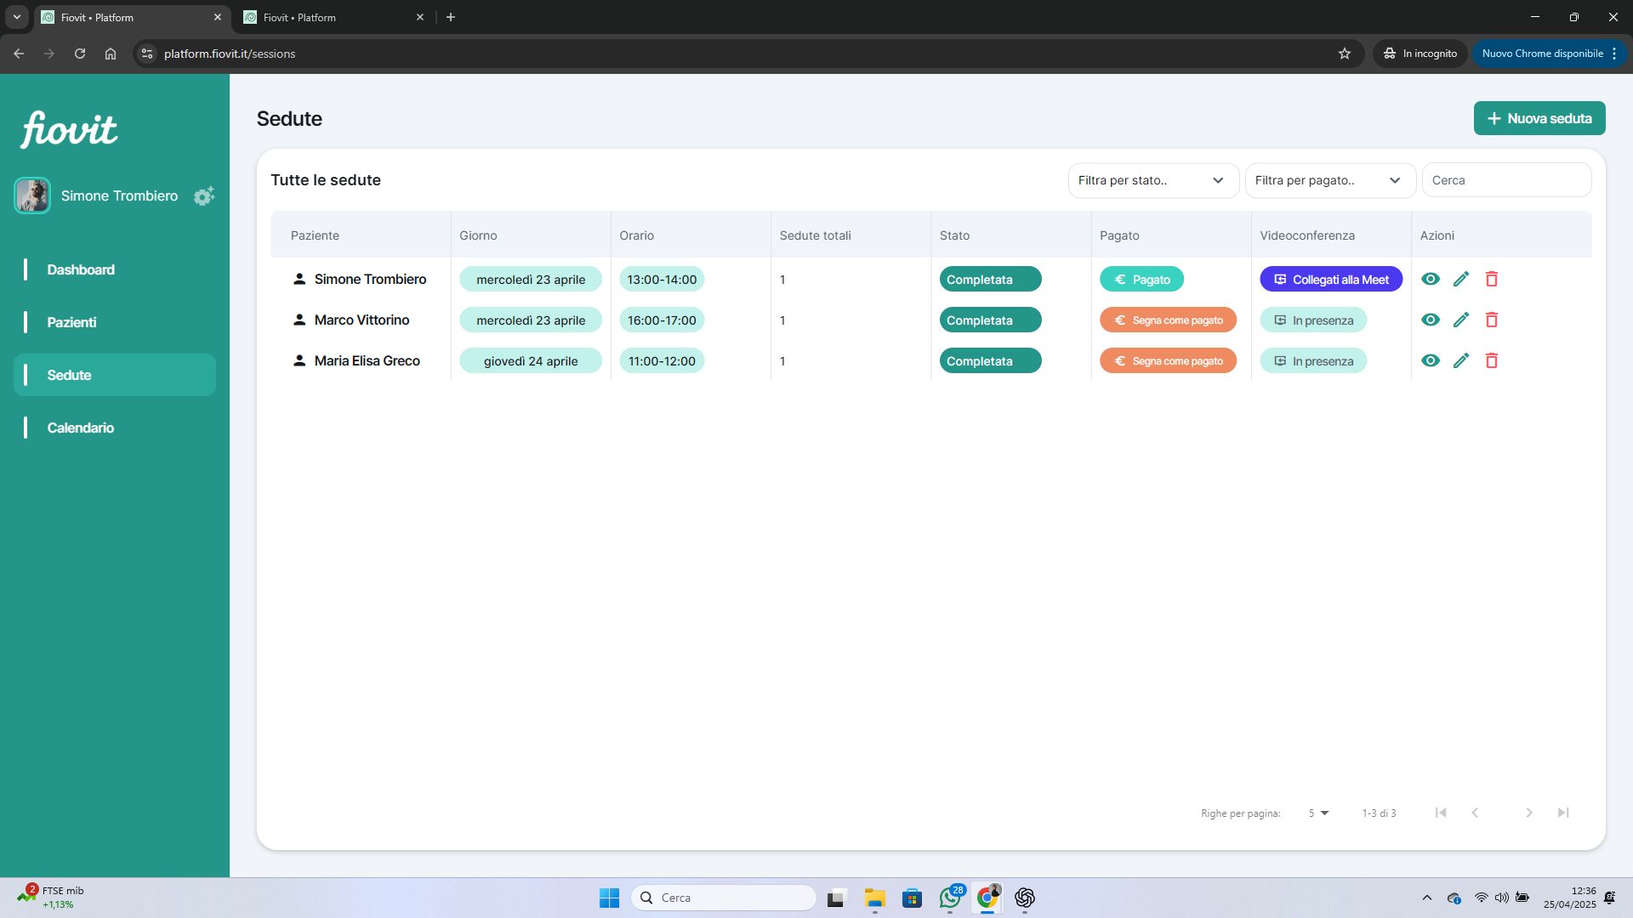Go to Pazienti in the sidebar

[71, 322]
